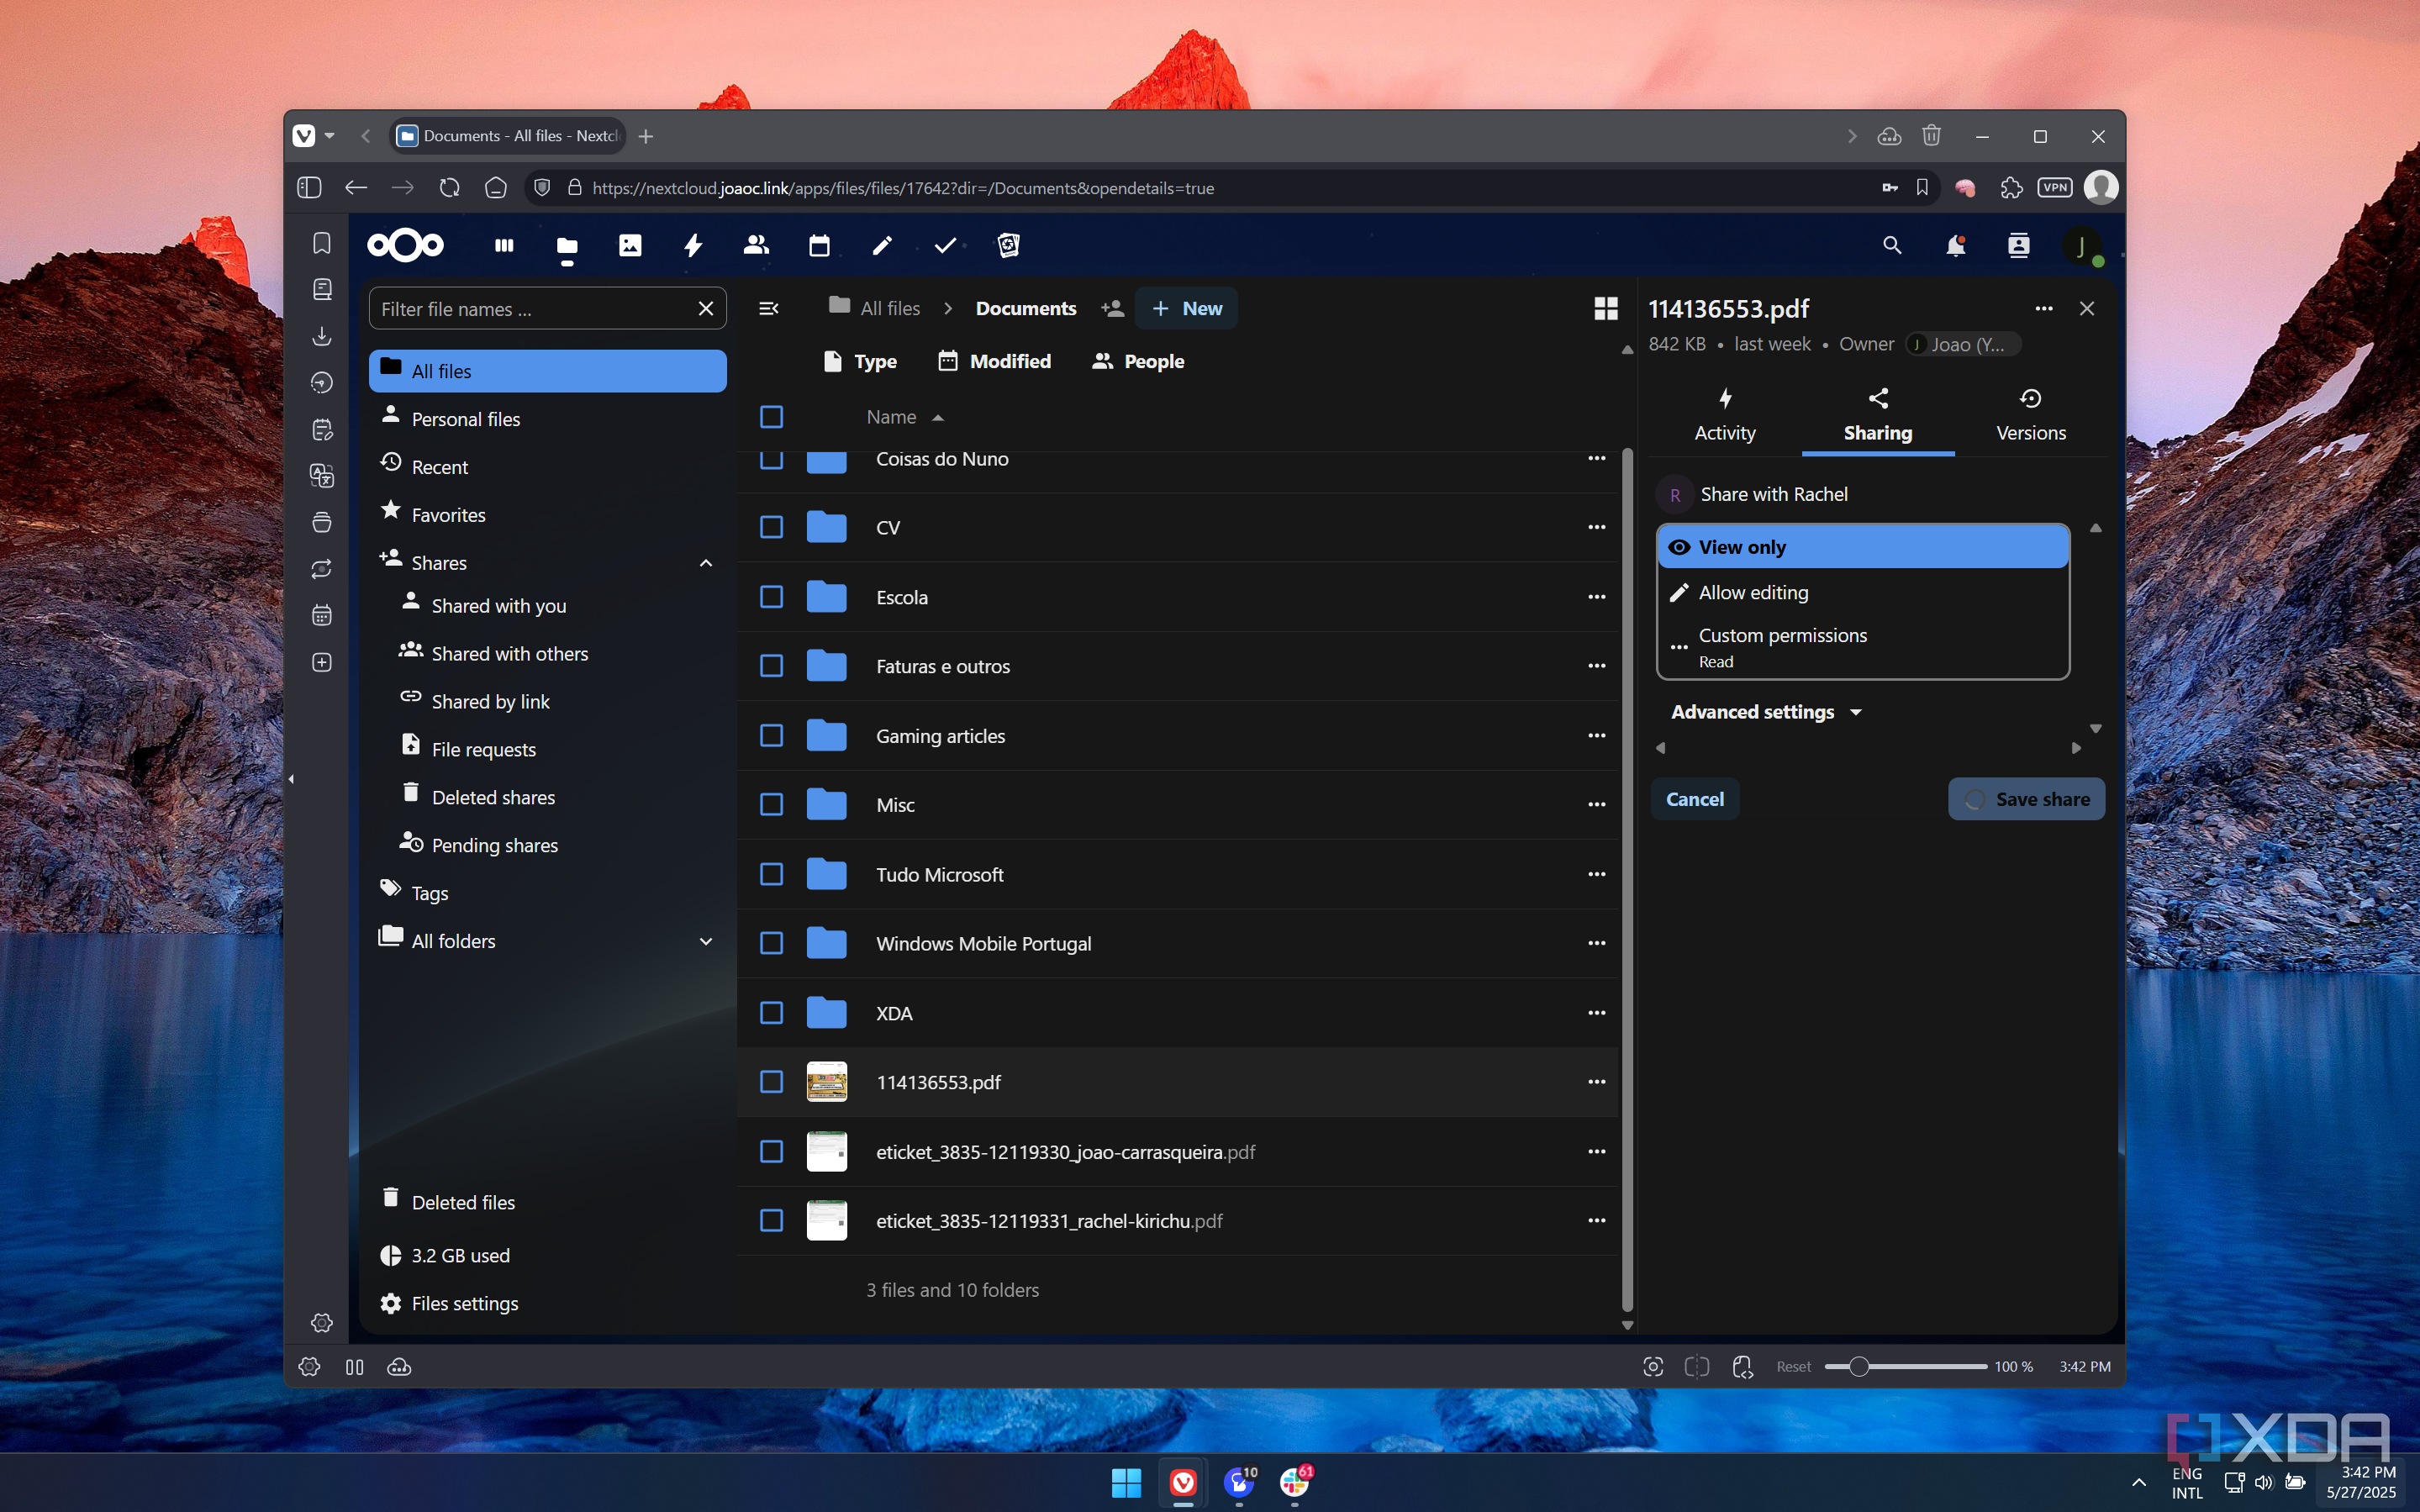
Task: Open the unified search magnifier
Action: (x=1892, y=245)
